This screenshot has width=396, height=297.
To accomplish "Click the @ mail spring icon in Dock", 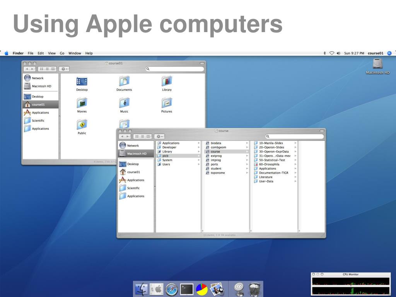I will (239, 289).
